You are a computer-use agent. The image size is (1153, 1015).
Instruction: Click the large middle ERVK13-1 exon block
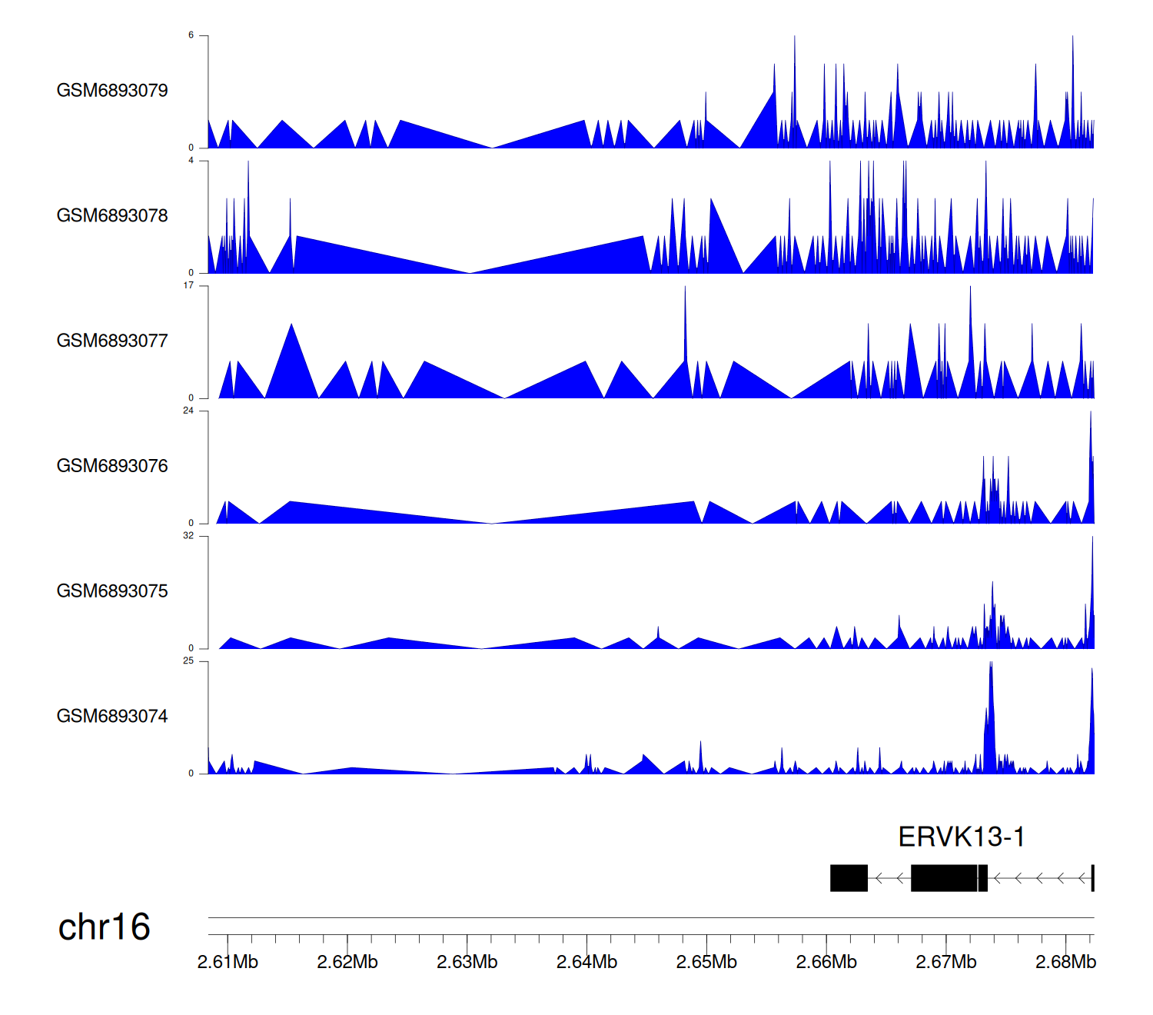[x=943, y=878]
